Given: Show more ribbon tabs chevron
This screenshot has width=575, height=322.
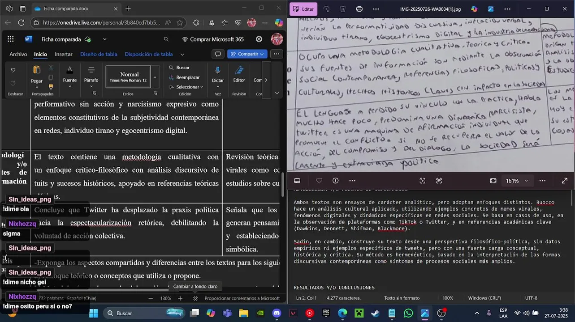Looking at the screenshot, I should pos(182,54).
